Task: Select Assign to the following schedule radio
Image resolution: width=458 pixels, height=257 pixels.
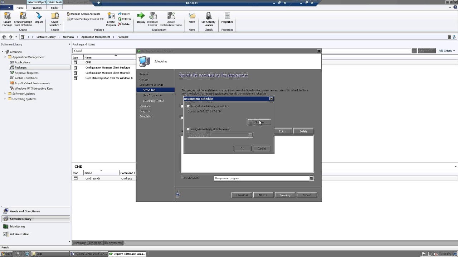Action: point(188,106)
